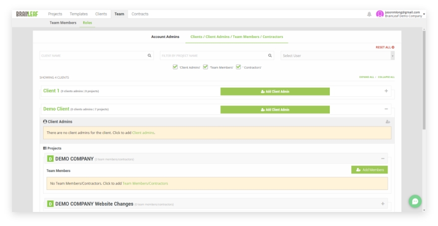Screen dimensions: 438x226
Task: Click 'Showing 4 Clients' text
Action: click(x=54, y=77)
